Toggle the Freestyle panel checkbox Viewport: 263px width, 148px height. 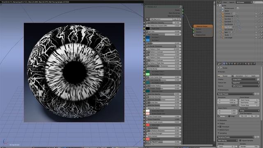click(220, 127)
